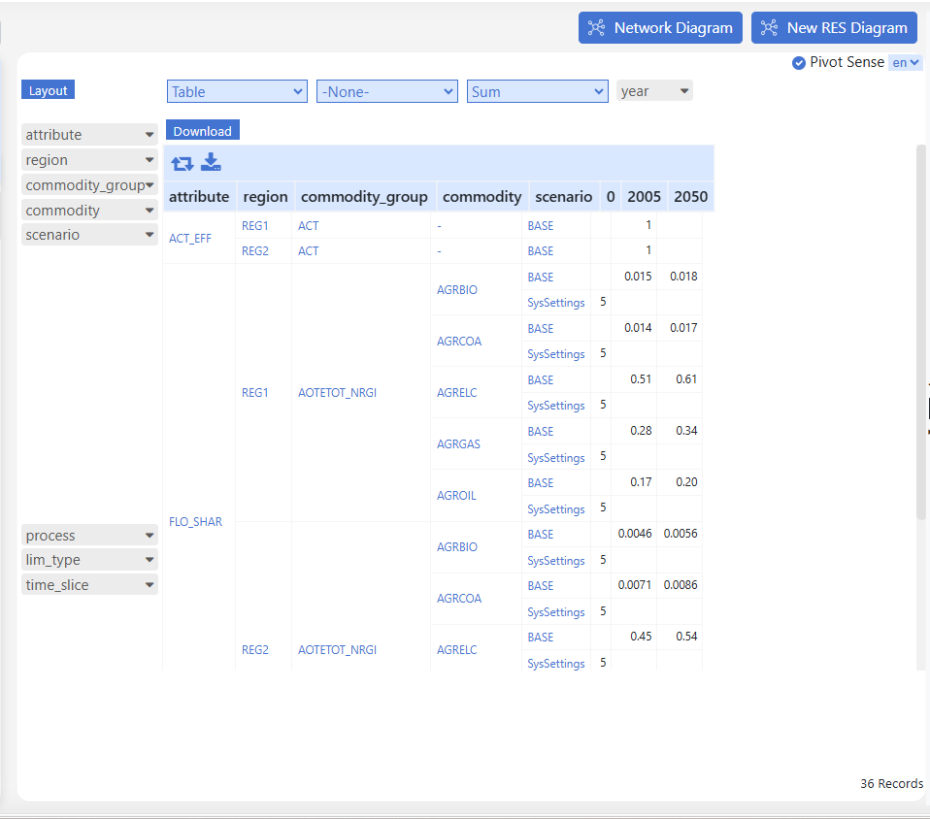Click AGRBIO under REG1 commodity
930x819 pixels.
(x=456, y=290)
